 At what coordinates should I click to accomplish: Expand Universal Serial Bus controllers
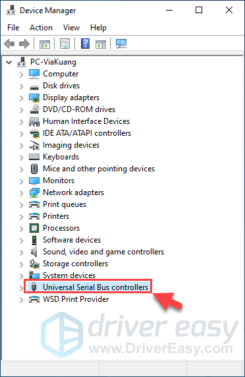[x=22, y=288]
